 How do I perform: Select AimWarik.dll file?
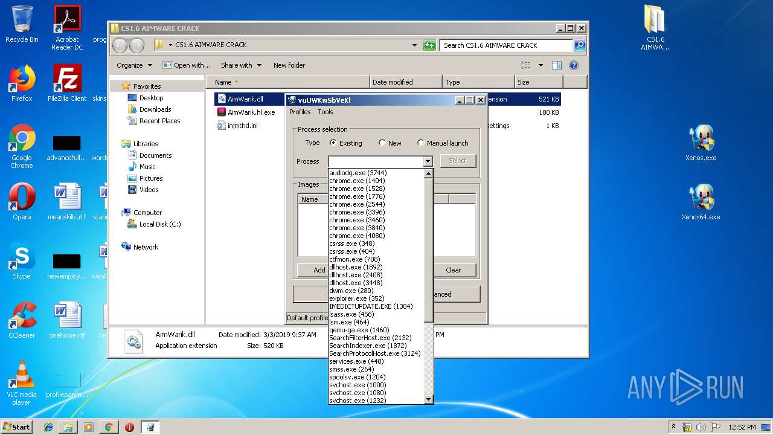click(x=245, y=99)
